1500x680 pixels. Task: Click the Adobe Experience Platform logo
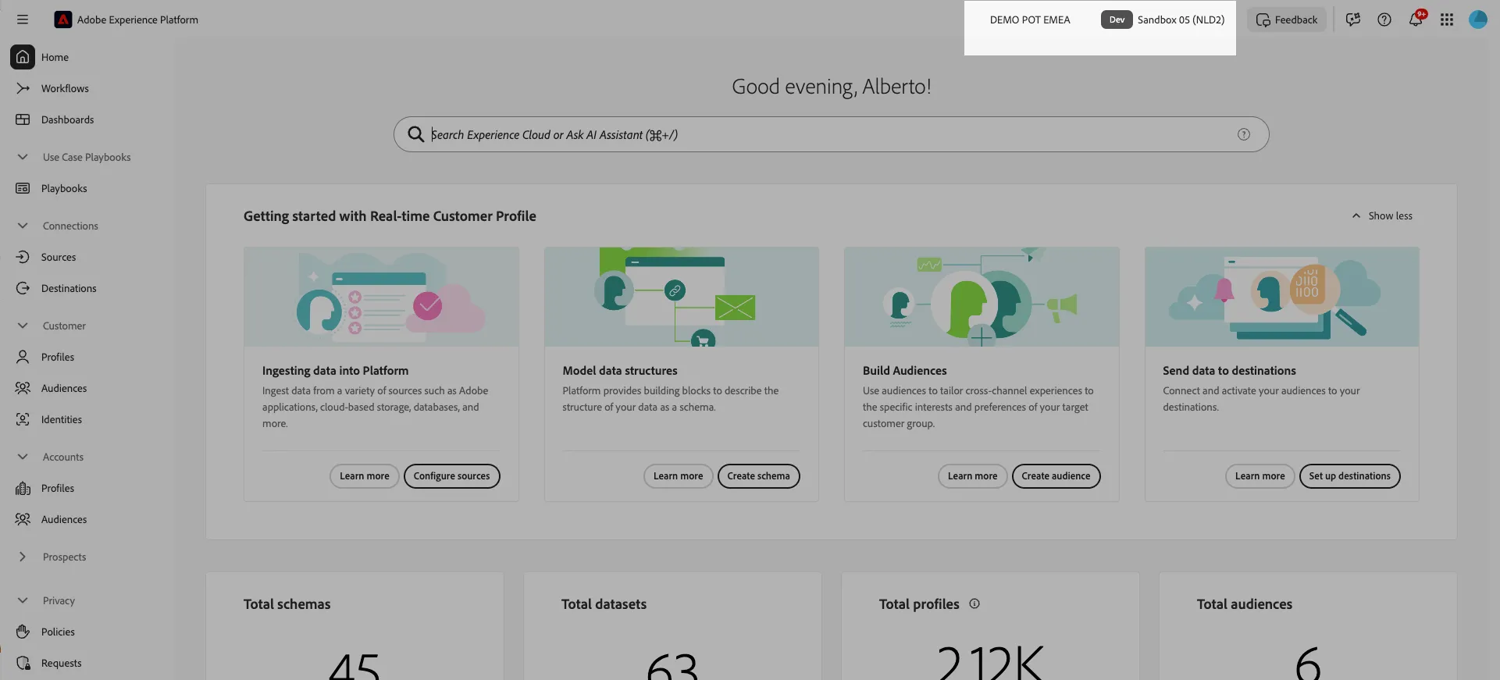[62, 20]
